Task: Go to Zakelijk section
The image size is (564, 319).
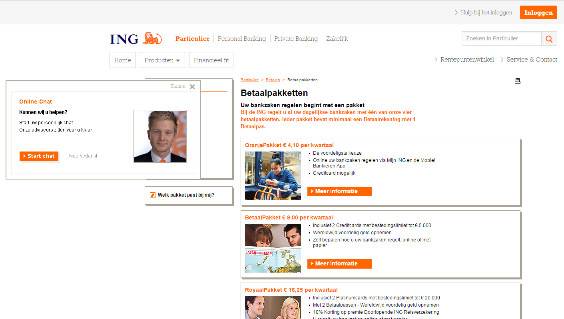Action: [337, 39]
